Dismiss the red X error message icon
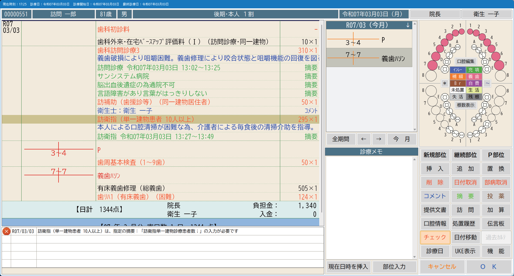Image resolution: width=514 pixels, height=276 pixels. coord(6,231)
